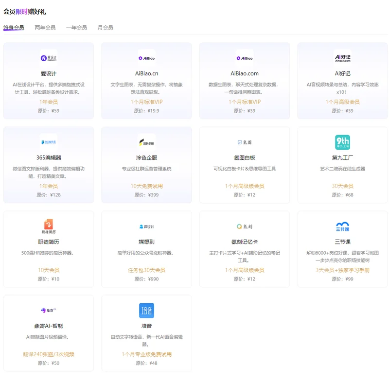
Task: Click the 职徒简历 orange logo icon
Action: pyautogui.click(x=48, y=226)
